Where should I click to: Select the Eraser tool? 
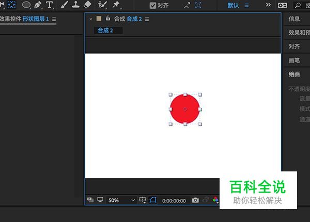pyautogui.click(x=87, y=5)
